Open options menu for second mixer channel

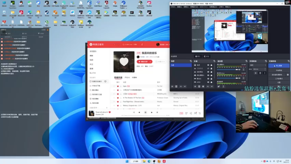[x=243, y=78]
